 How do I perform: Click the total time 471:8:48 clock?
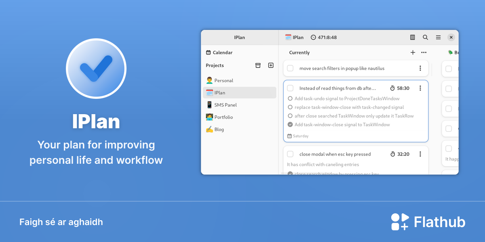[x=324, y=38]
